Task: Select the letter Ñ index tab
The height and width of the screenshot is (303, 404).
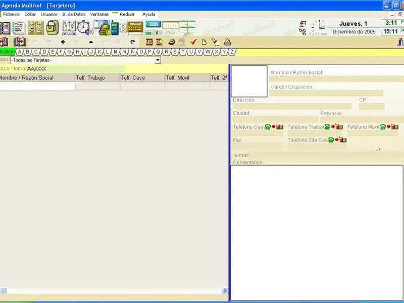Action: (x=132, y=52)
